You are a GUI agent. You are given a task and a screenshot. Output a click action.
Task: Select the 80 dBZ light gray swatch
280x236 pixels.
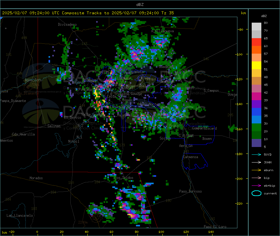pyautogui.click(x=256, y=27)
